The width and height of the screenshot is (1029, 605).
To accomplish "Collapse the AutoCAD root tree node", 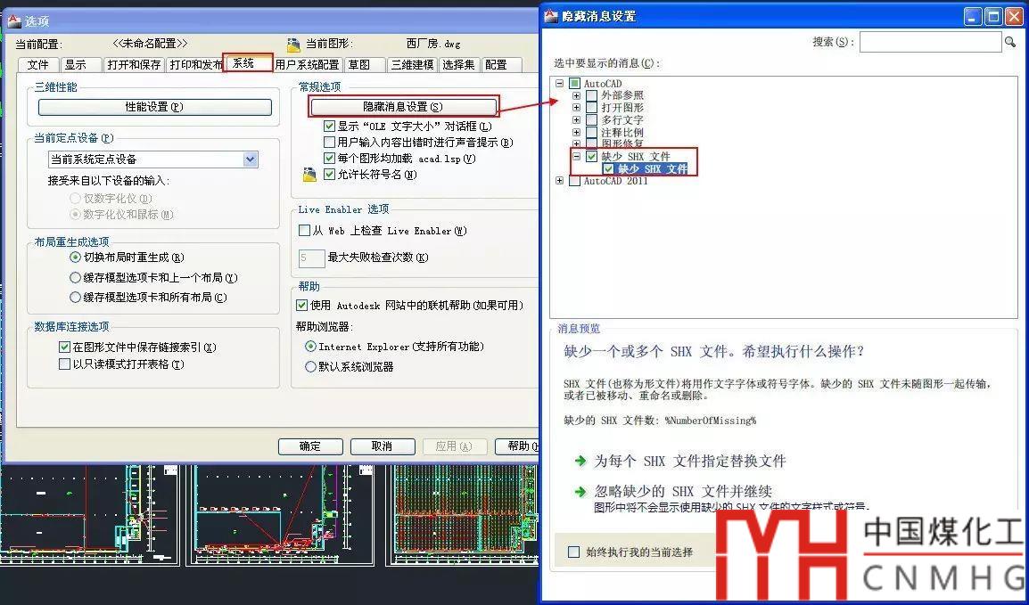I will (559, 83).
